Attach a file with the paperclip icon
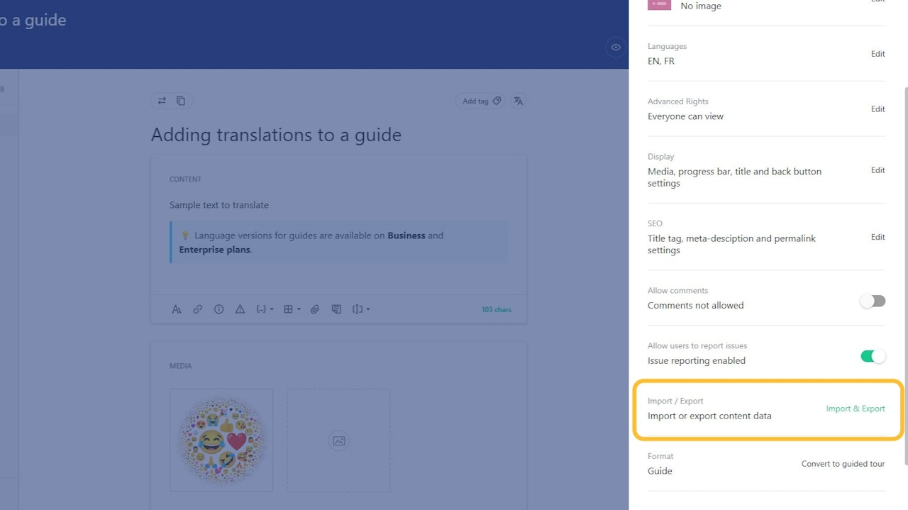Viewport: 908px width, 510px height. pos(315,309)
